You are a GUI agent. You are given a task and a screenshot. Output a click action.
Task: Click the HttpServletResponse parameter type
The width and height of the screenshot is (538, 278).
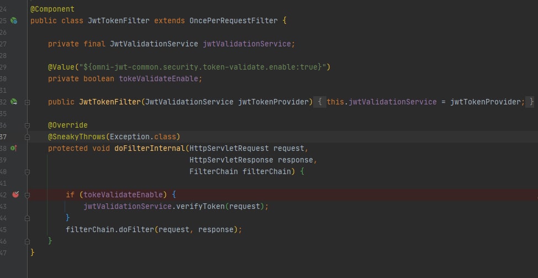[231, 160]
